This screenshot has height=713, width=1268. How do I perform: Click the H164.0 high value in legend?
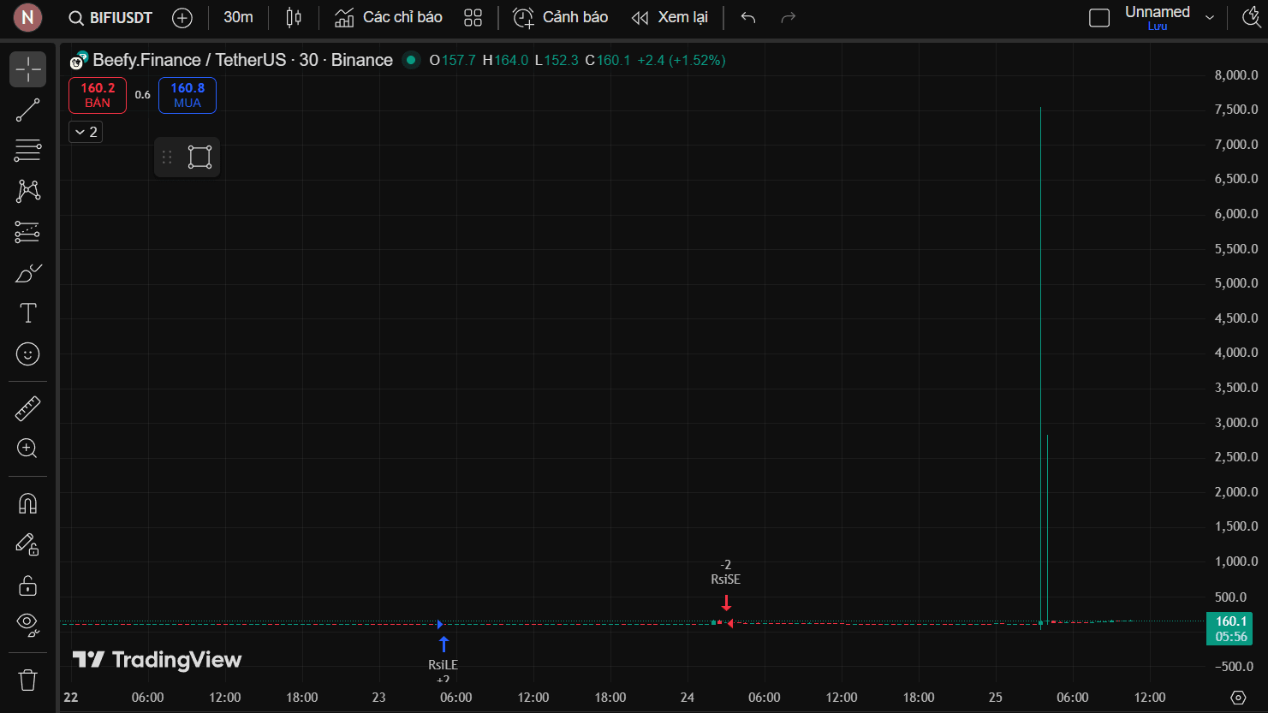pos(505,60)
